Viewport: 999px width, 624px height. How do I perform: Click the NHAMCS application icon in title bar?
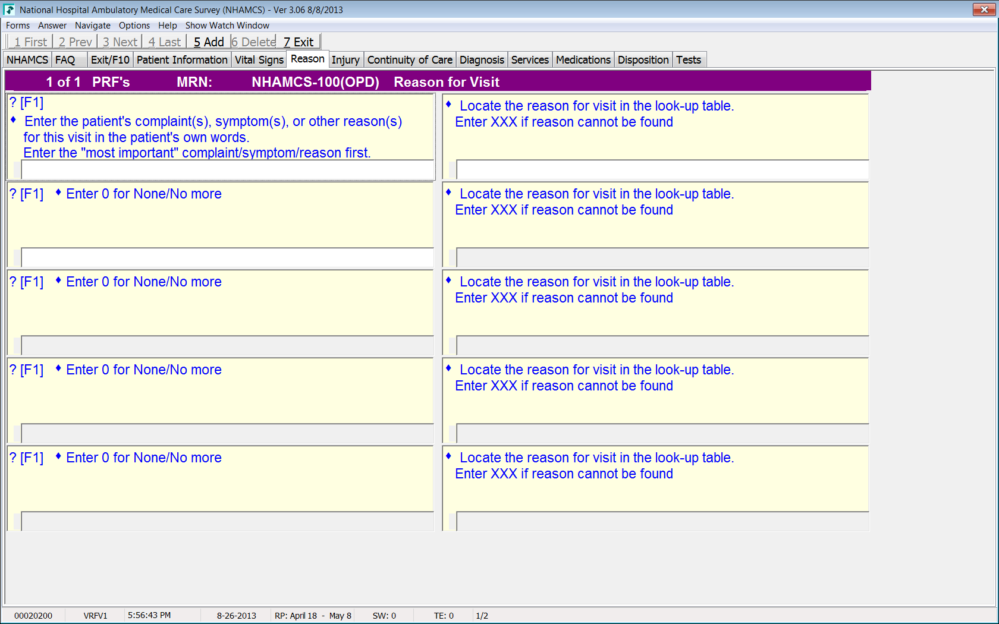[9, 10]
